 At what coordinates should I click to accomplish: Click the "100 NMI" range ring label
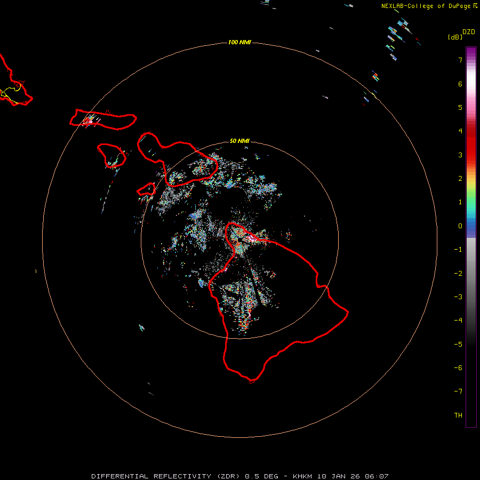click(239, 42)
